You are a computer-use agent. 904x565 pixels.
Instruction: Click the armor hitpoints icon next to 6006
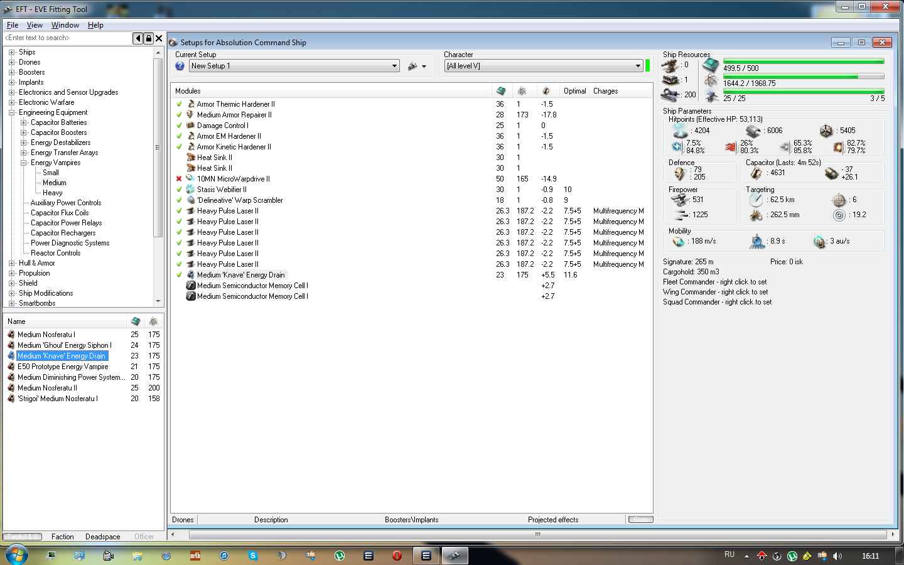tap(753, 131)
